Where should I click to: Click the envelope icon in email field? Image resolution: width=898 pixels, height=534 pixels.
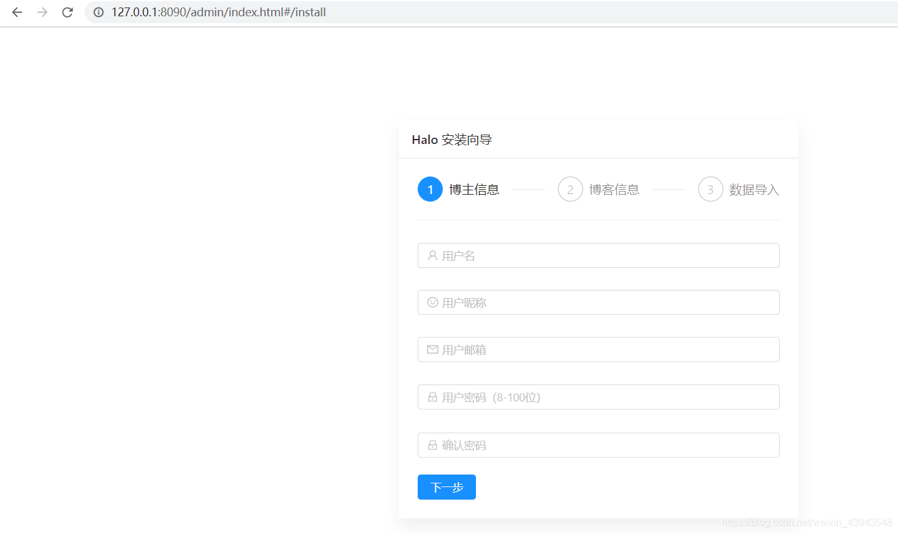(433, 349)
